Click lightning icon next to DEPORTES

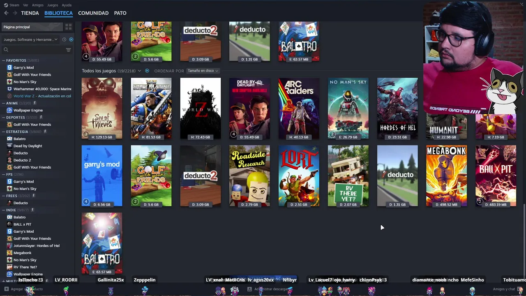pos(41,118)
